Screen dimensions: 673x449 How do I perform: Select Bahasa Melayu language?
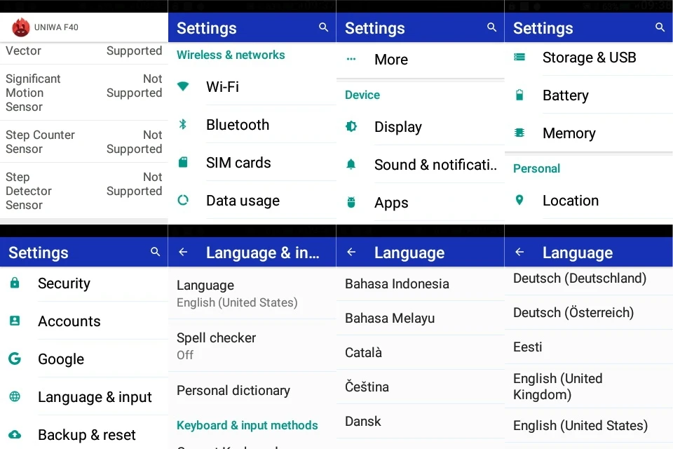click(x=420, y=318)
